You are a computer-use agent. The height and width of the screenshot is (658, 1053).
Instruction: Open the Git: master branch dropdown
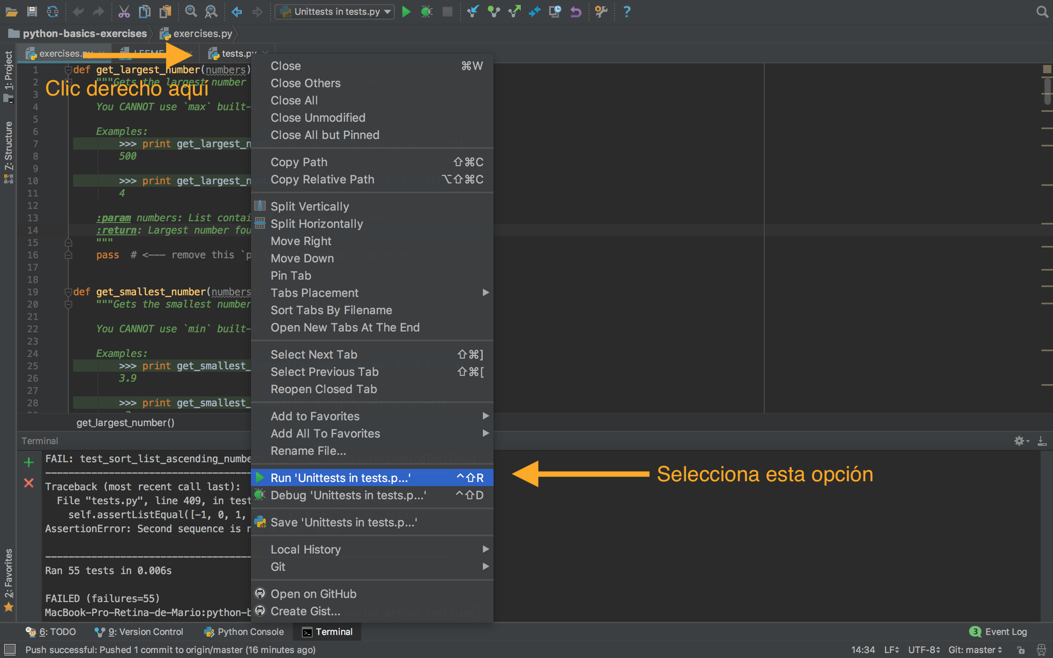point(975,650)
